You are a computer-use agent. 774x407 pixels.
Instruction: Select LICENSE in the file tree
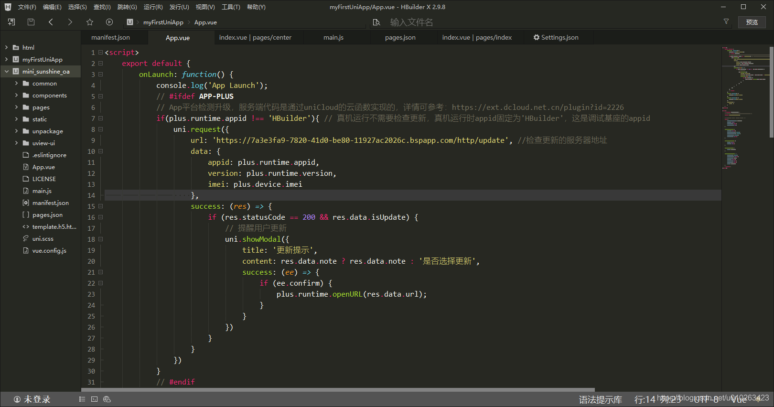(x=44, y=179)
